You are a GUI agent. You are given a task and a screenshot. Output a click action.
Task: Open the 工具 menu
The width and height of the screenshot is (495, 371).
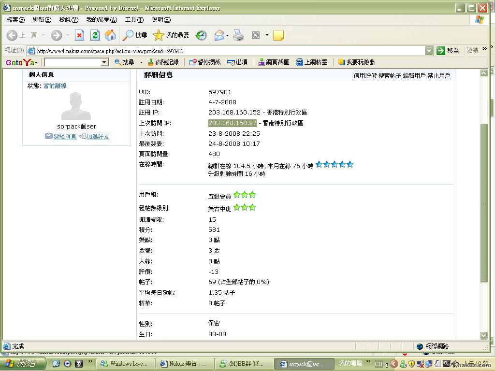[134, 20]
